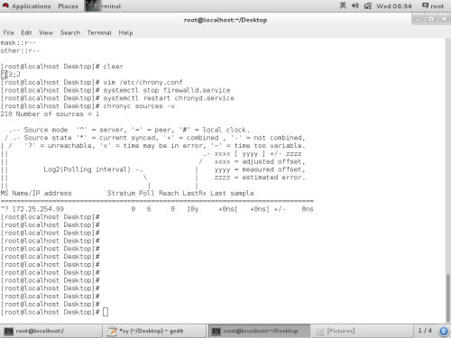Open the Terminal menu
Image resolution: width=451 pixels, height=338 pixels.
click(x=99, y=32)
